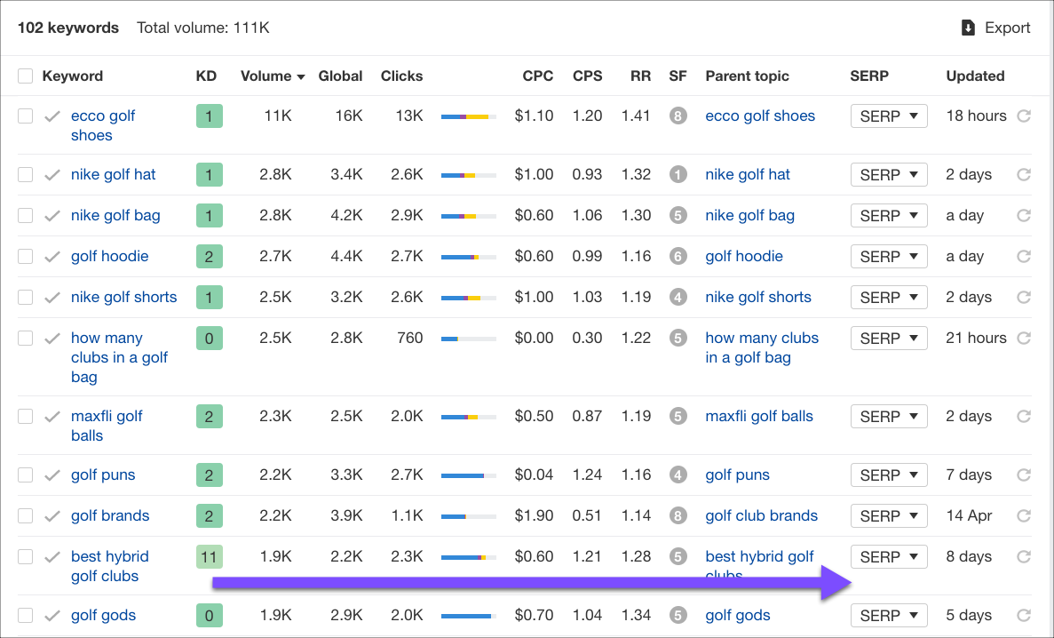Check the golf hoodie row checkbox
Viewport: 1054px width, 638px height.
pyautogui.click(x=25, y=257)
